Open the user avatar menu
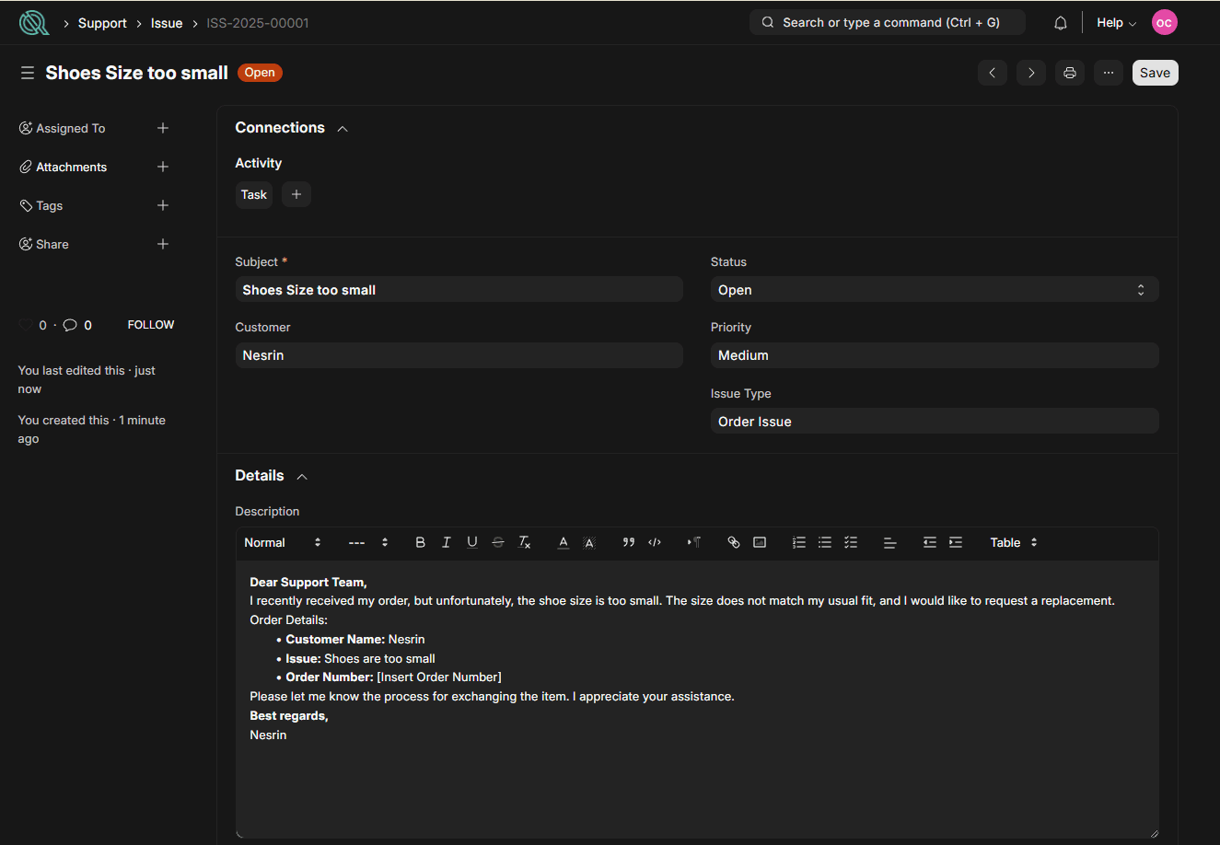Image resolution: width=1220 pixels, height=845 pixels. pos(1165,23)
